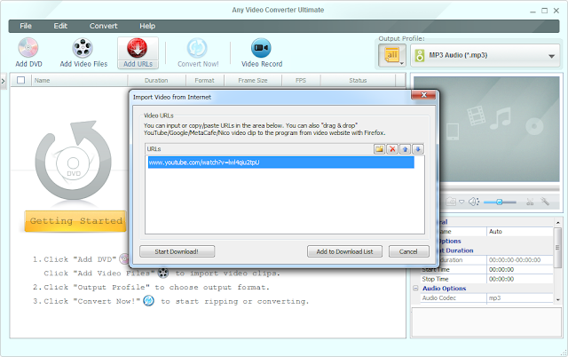Click the green MP3 player icon in the profile box
This screenshot has height=357, width=568.
pyautogui.click(x=420, y=55)
